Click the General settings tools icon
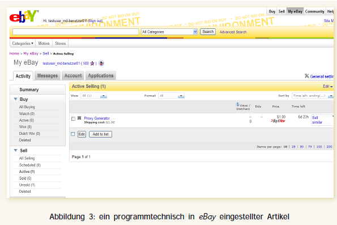This screenshot has height=225, width=337. pyautogui.click(x=306, y=76)
